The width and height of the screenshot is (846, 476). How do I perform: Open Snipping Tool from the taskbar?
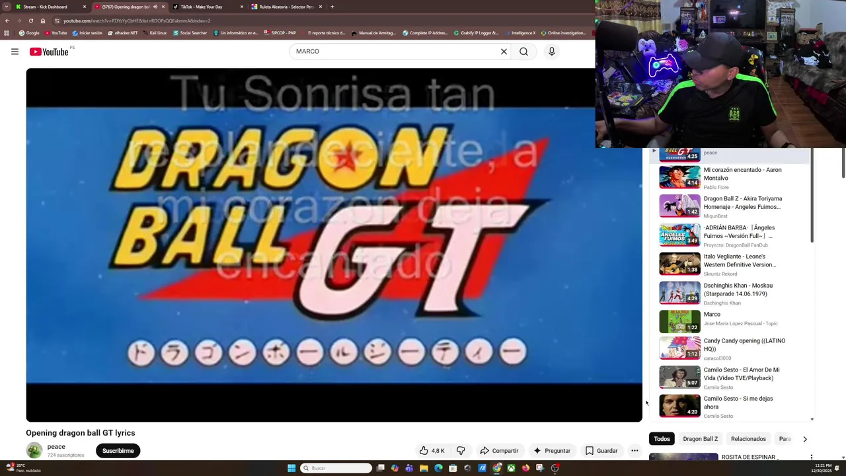tap(540, 468)
